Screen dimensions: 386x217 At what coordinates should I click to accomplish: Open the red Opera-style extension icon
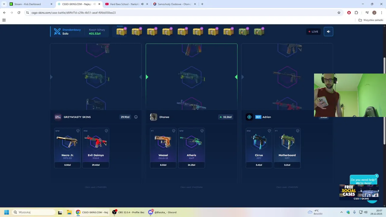point(349,13)
